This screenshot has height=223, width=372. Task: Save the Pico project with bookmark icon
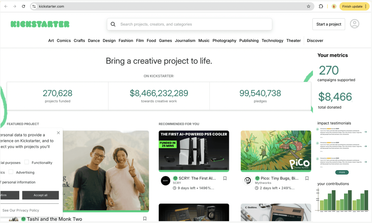pyautogui.click(x=307, y=178)
